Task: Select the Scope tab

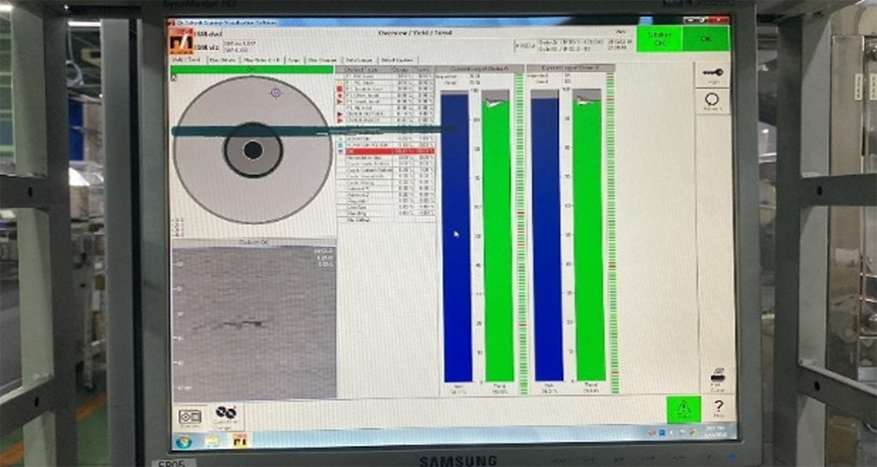Action: click(x=294, y=60)
